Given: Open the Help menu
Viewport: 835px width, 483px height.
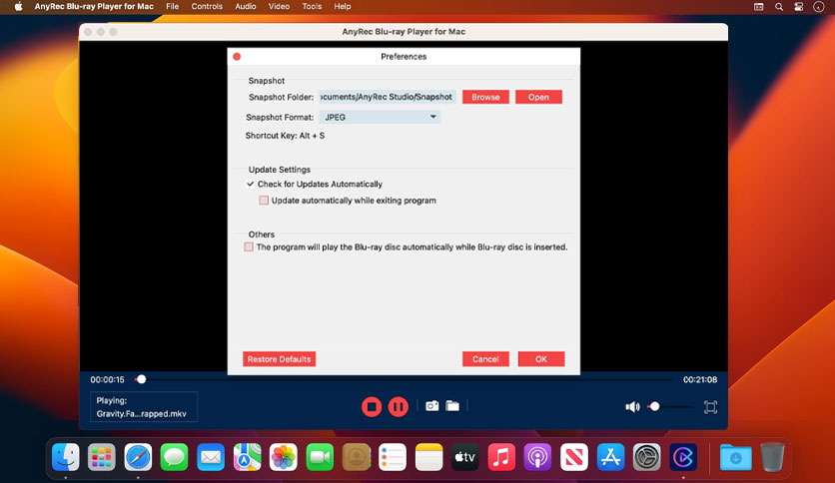Looking at the screenshot, I should click(343, 6).
